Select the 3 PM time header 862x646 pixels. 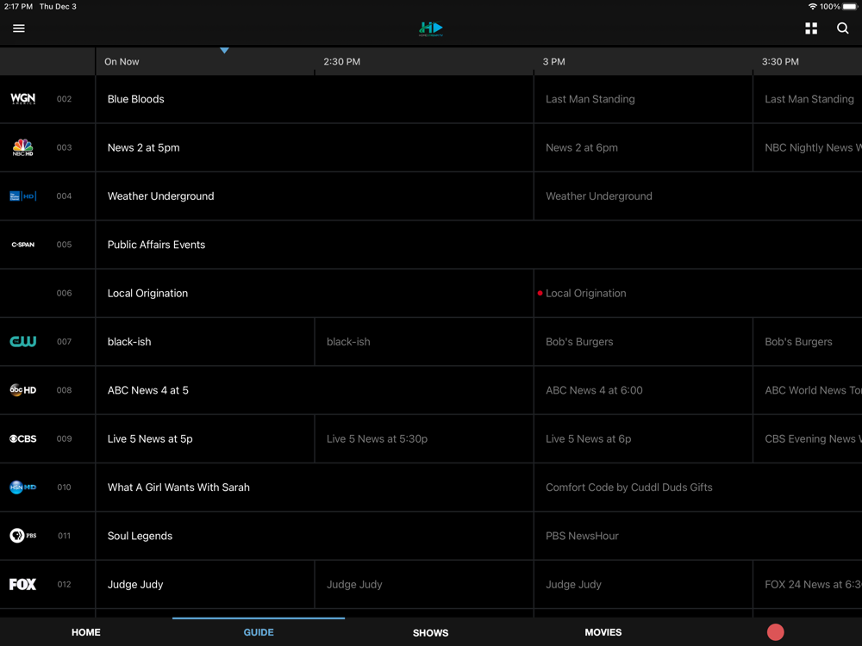pos(553,61)
